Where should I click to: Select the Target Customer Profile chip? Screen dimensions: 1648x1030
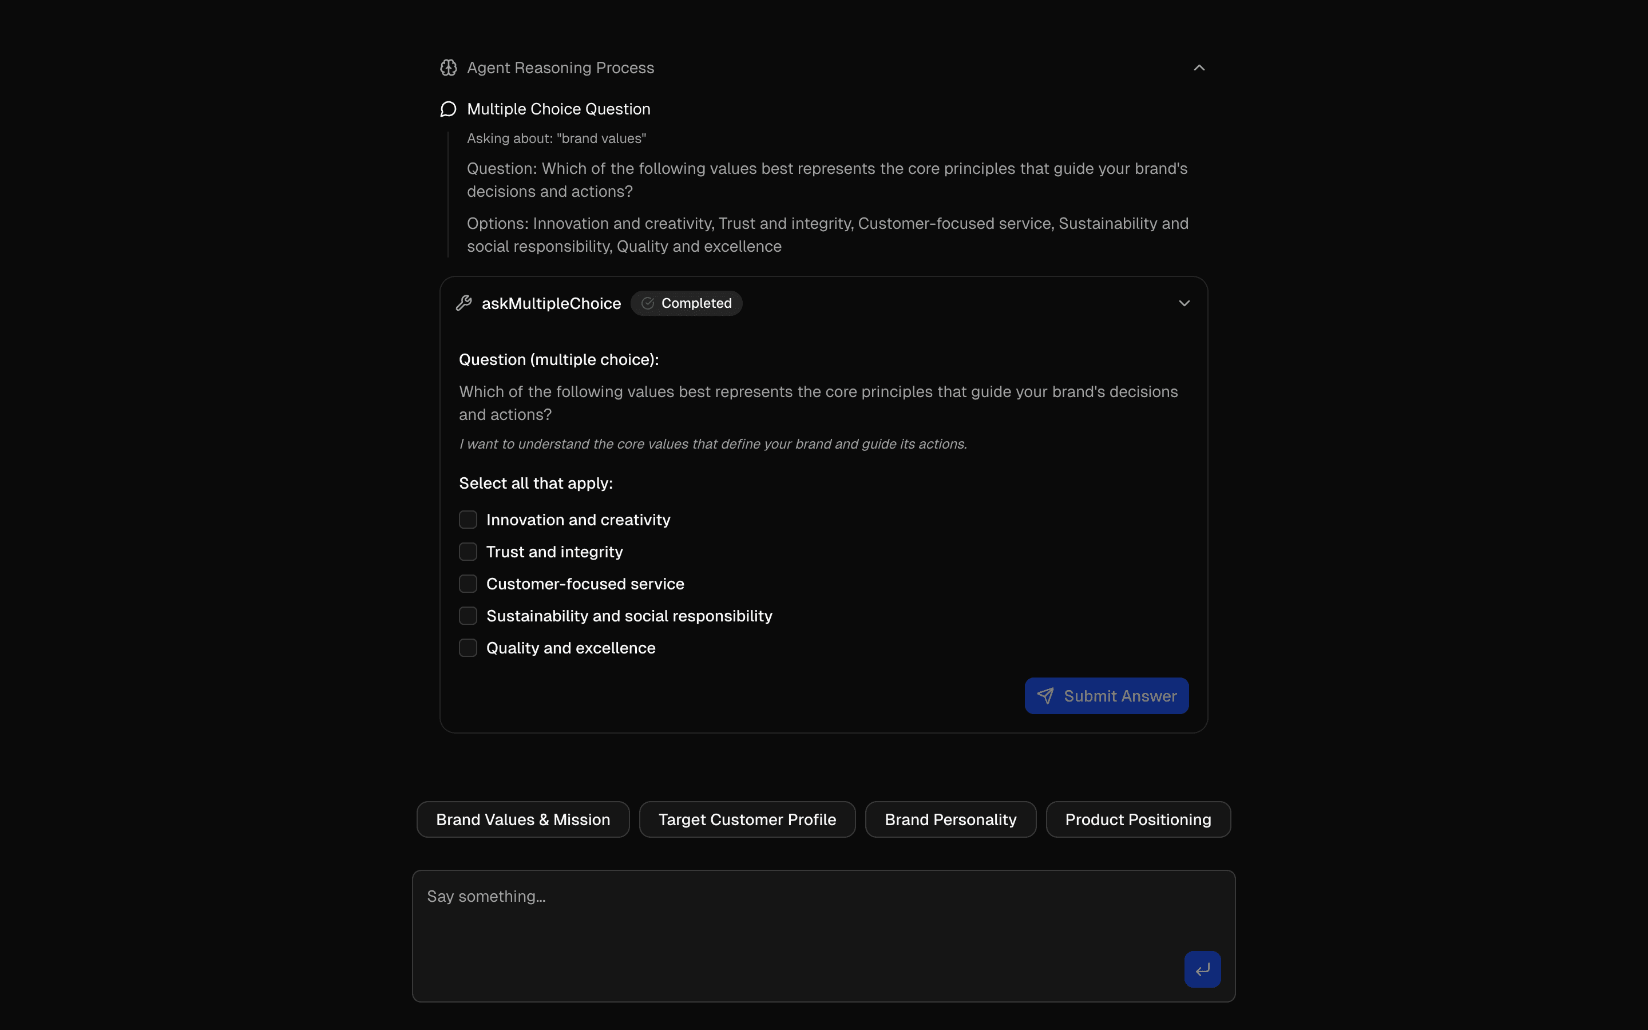pos(747,819)
